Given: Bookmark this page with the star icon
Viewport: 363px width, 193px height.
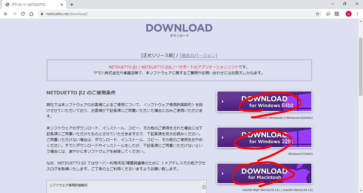Looking at the screenshot, I should pos(318,14).
